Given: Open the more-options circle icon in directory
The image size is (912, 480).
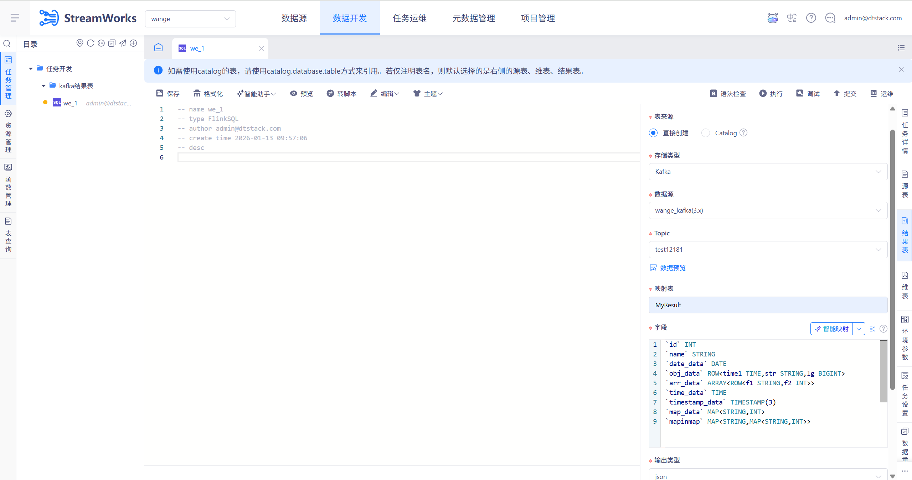Looking at the screenshot, I should (x=101, y=43).
